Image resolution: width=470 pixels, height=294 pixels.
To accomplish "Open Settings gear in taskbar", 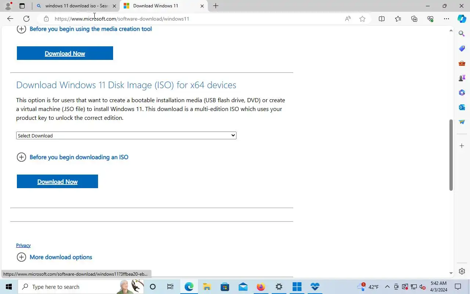I will 279,287.
